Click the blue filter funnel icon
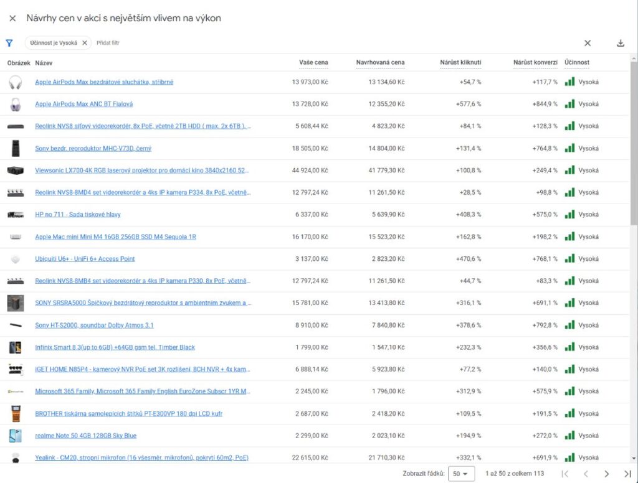The height and width of the screenshot is (483, 638). (9, 43)
